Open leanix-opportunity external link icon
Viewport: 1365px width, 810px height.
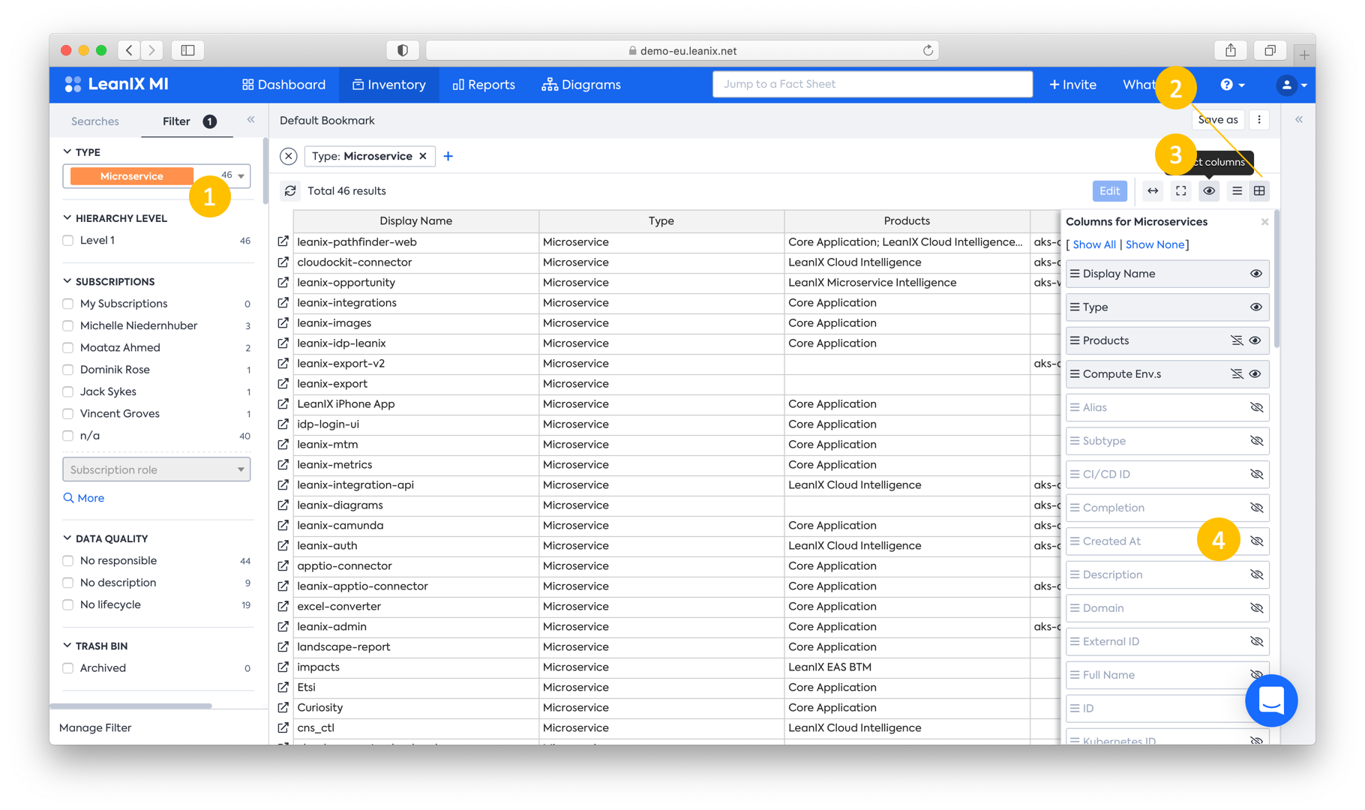283,282
